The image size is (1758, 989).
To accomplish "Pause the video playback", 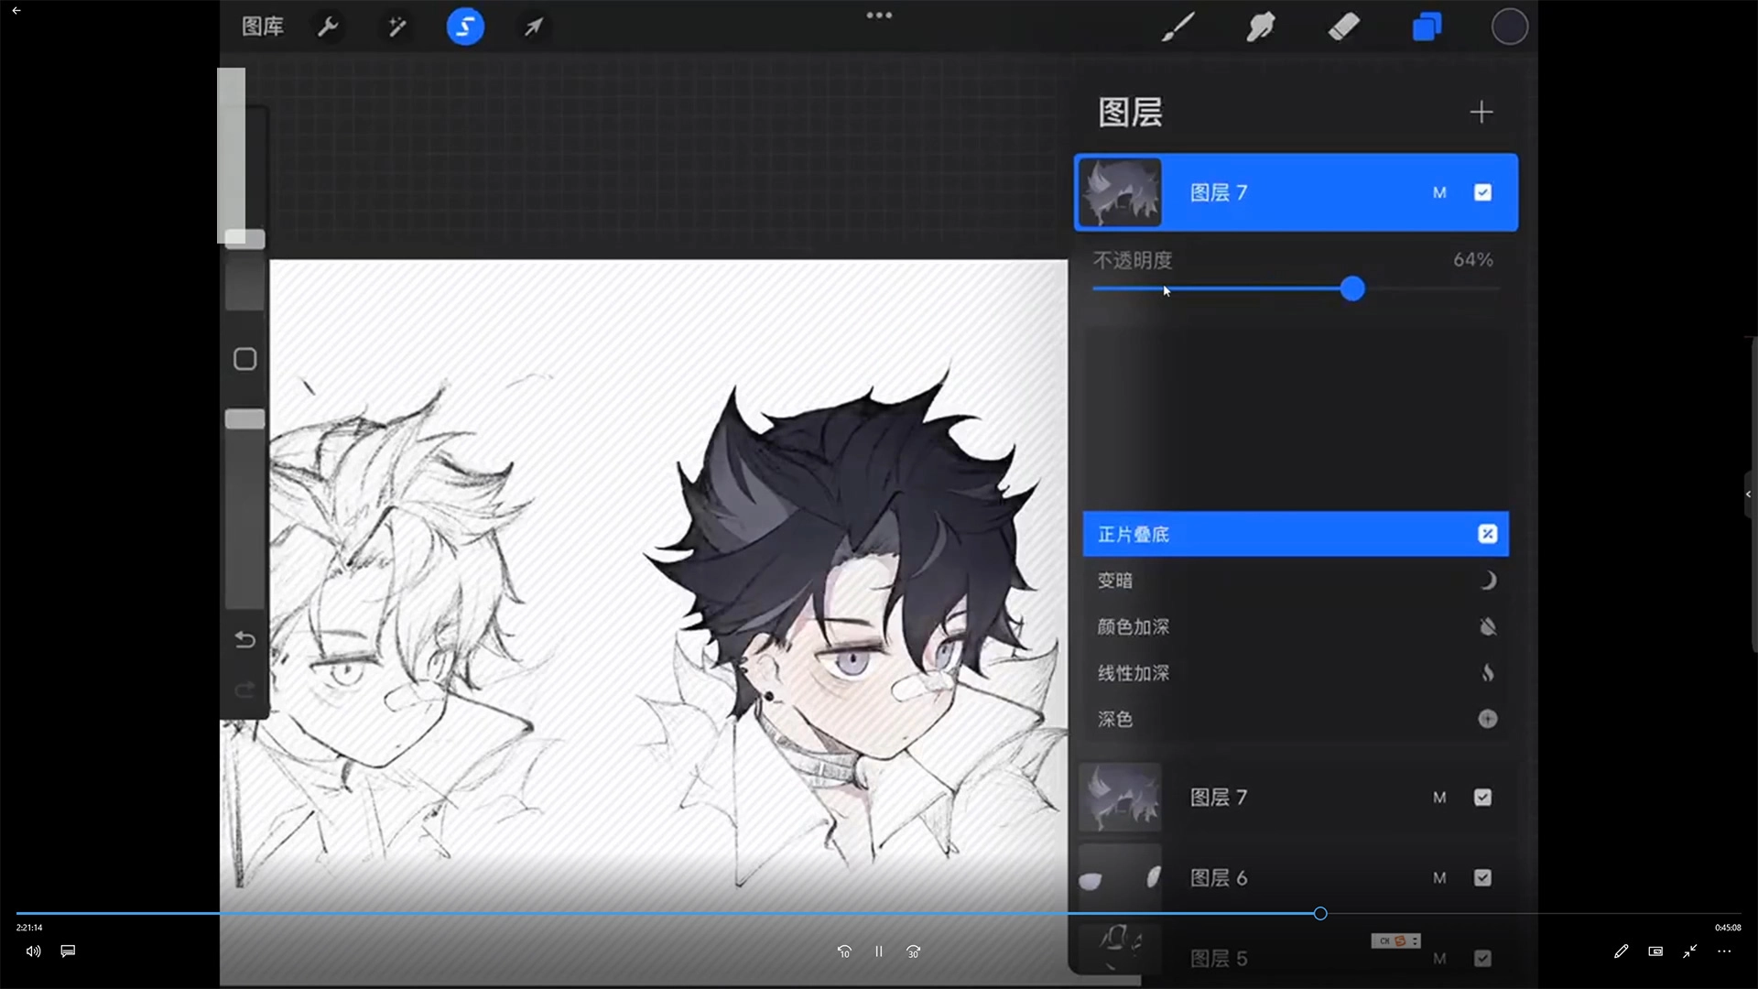I will 878,951.
